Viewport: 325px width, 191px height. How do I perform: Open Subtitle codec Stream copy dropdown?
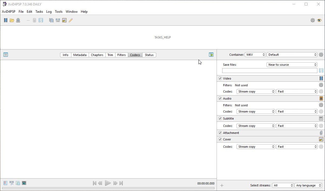tap(256, 126)
